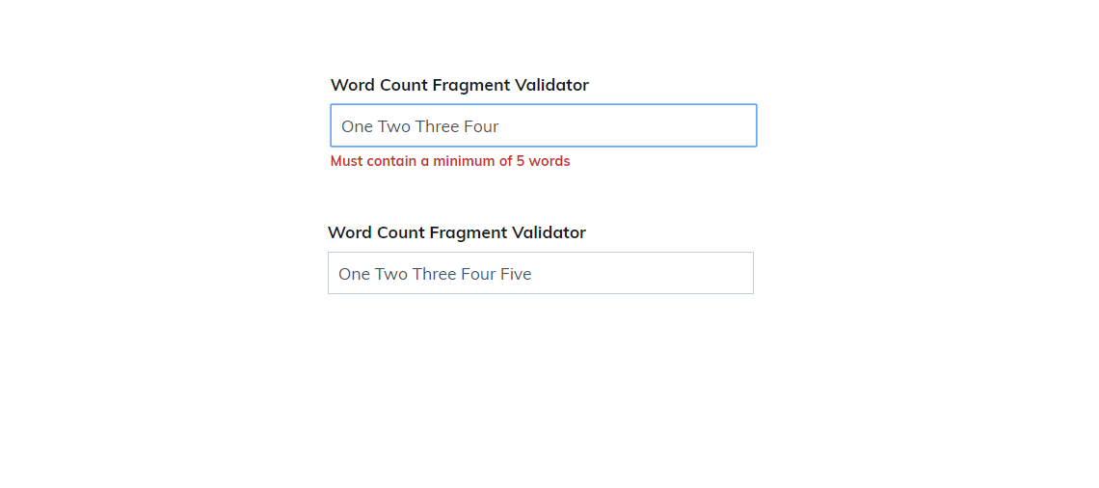Click the word "Two" in the five-word input
Screen dimensions: 1099x488
(x=391, y=274)
